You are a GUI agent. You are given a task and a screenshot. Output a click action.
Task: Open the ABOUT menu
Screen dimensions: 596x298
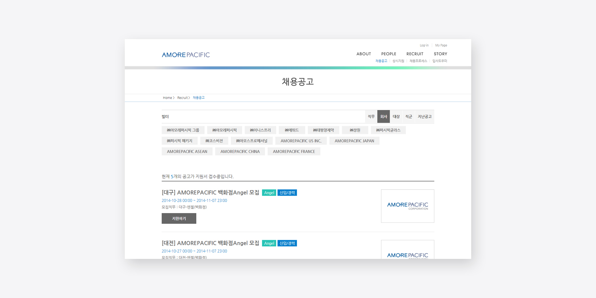364,54
